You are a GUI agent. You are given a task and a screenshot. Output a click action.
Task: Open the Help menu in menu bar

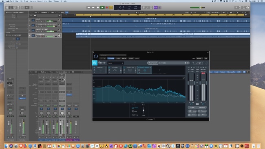click(65, 1)
